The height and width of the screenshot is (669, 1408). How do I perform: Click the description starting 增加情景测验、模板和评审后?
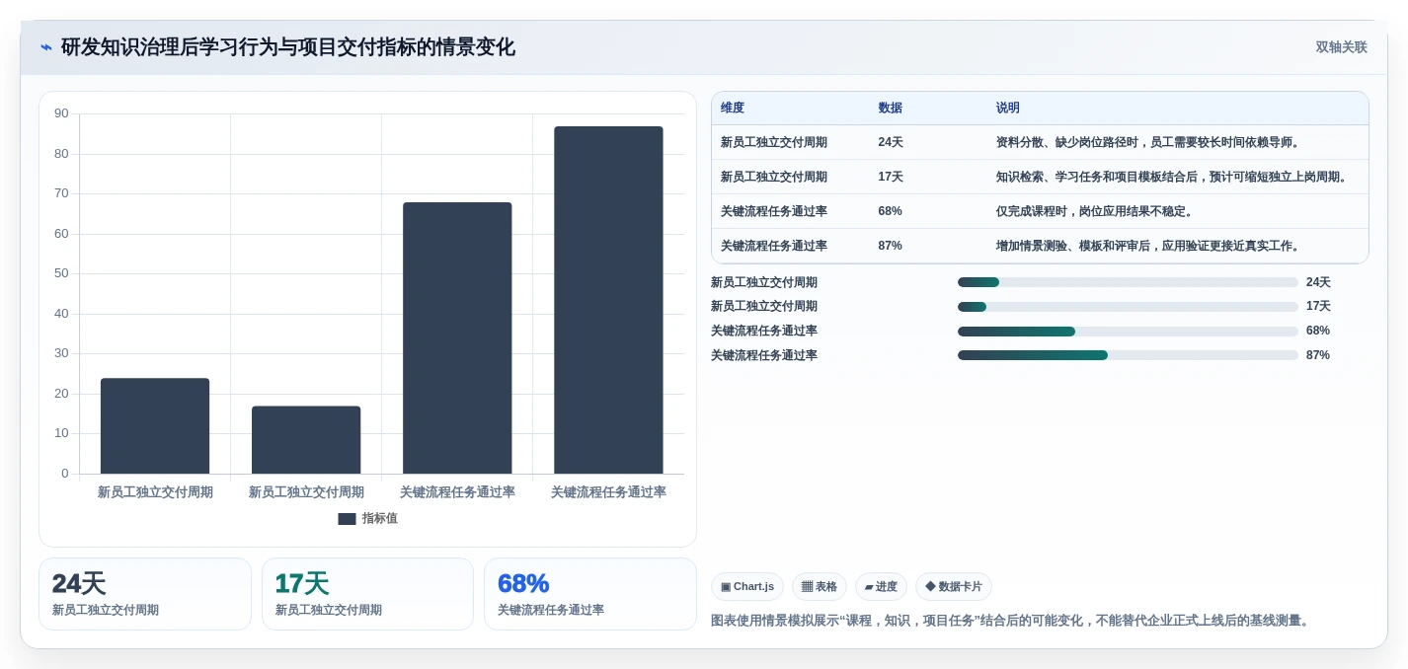point(1150,246)
